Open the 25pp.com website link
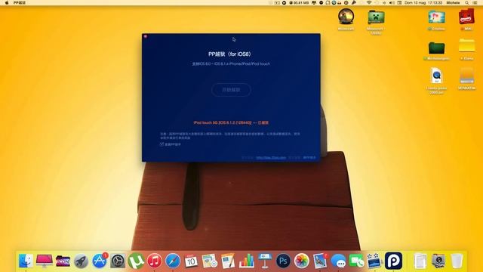This screenshot has width=483, height=272. 271,158
